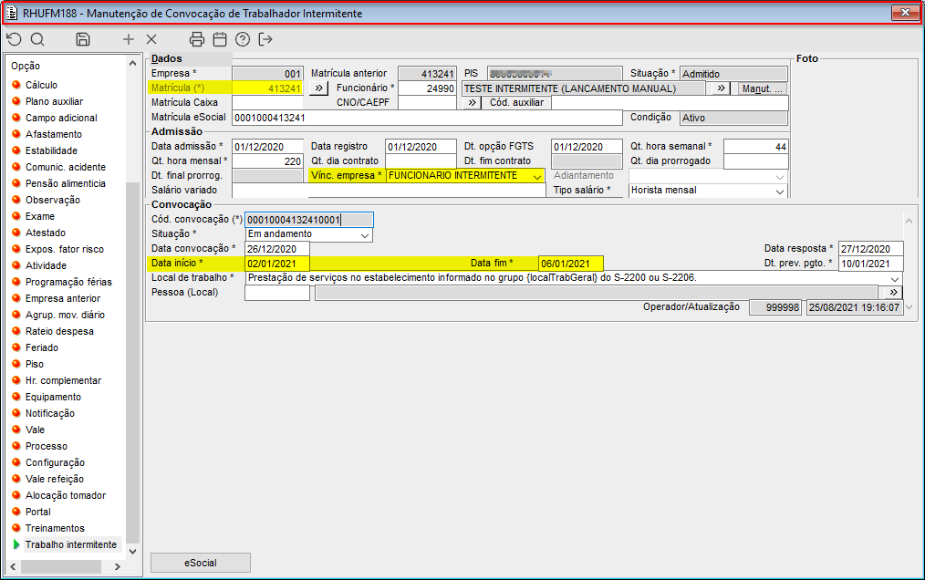This screenshot has height=580, width=925.
Task: Click Data admissão field
Action: 268,147
